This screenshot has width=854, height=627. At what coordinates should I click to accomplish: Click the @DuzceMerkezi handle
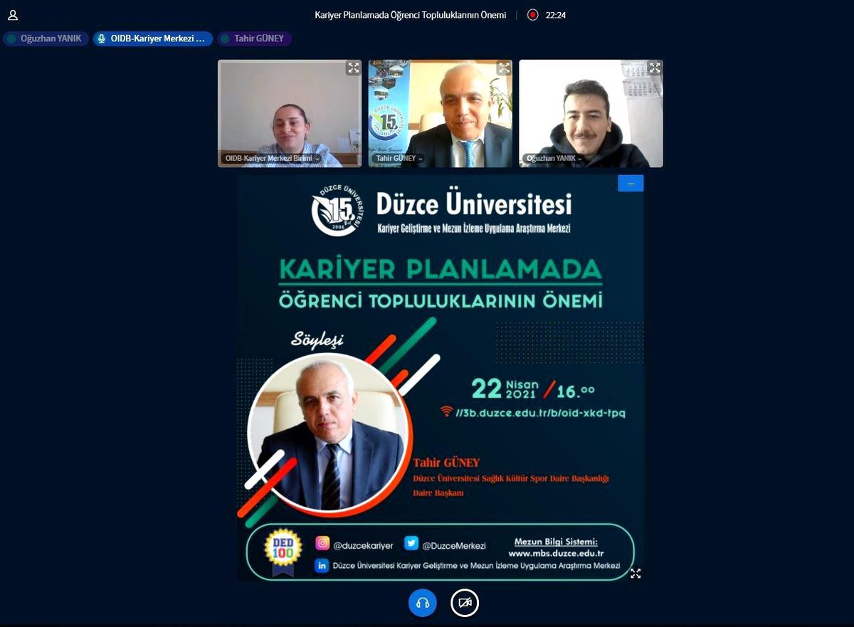tap(454, 545)
